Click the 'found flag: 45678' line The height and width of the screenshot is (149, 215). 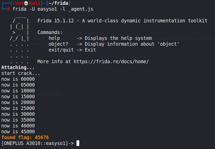click(x=25, y=137)
